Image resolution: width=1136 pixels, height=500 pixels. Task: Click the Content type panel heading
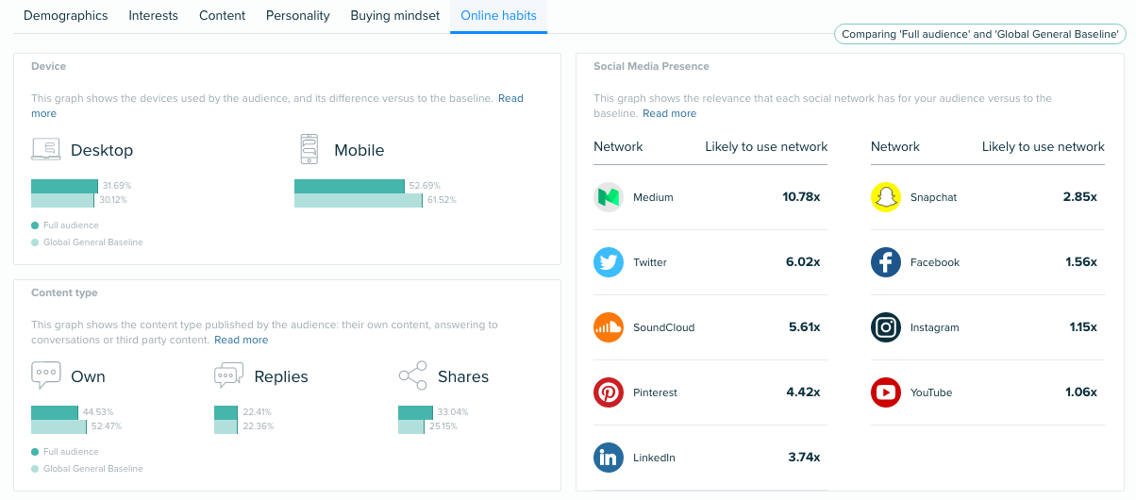pyautogui.click(x=64, y=293)
